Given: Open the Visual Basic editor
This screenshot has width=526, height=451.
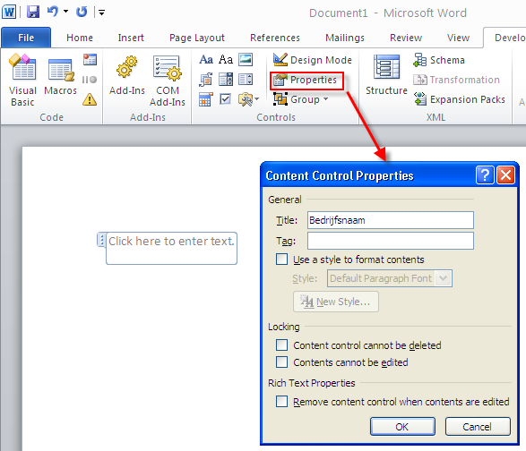Looking at the screenshot, I should (22, 80).
